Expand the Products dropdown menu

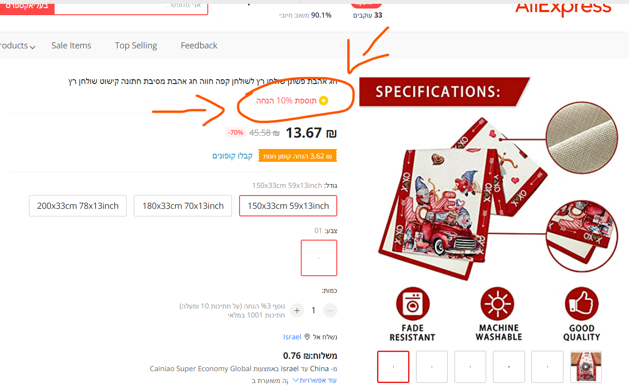(17, 46)
